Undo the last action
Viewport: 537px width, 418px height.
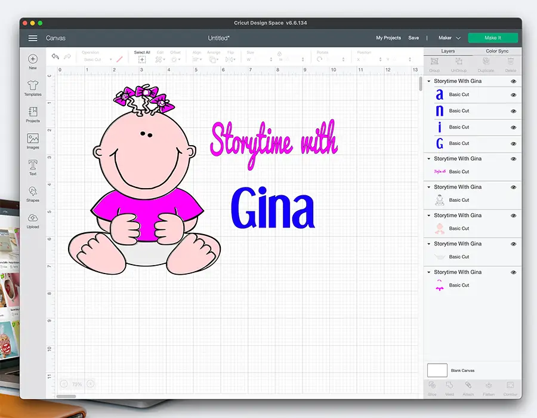55,57
